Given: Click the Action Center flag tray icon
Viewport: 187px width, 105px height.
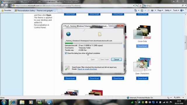Looking at the screenshot, I should pyautogui.click(x=171, y=102).
